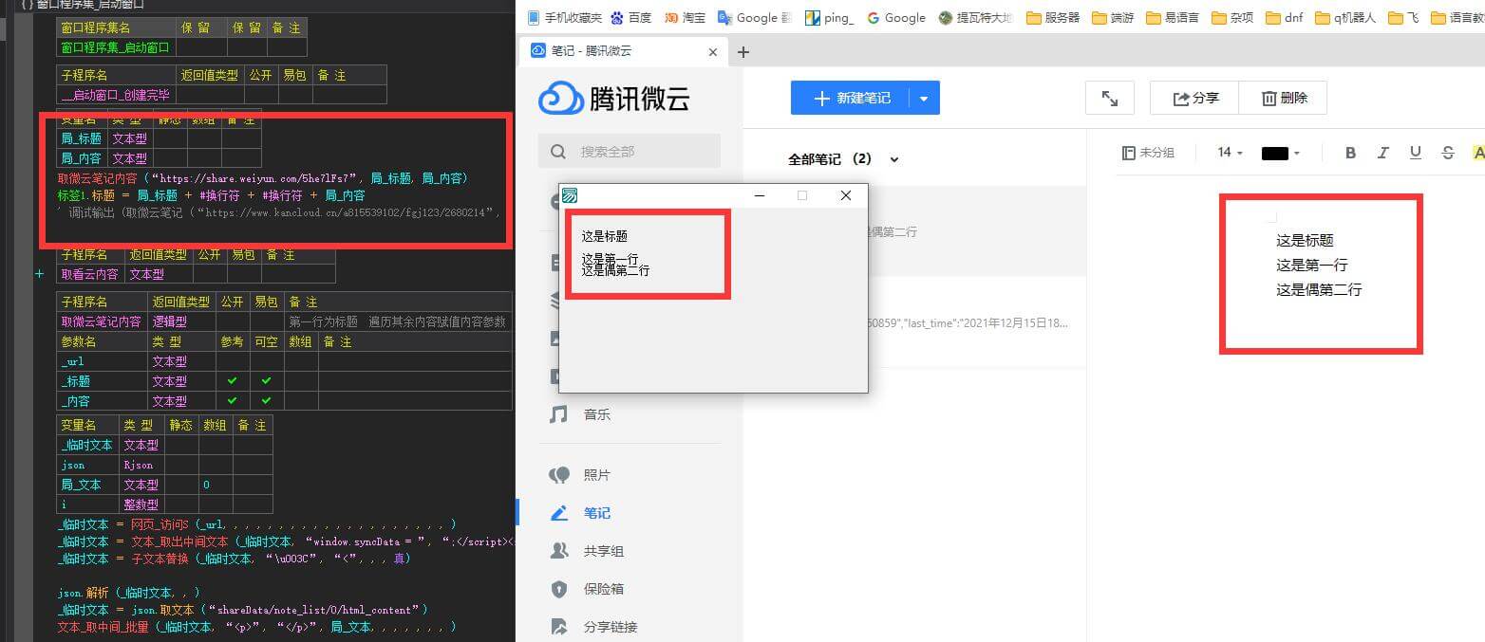Screen dimensions: 1485x642
Task: Open the 端游 bookmark folder
Action: [x=1113, y=17]
